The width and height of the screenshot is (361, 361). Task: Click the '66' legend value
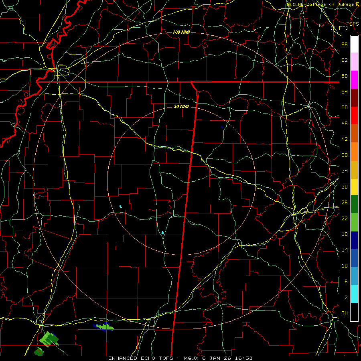pyautogui.click(x=345, y=45)
